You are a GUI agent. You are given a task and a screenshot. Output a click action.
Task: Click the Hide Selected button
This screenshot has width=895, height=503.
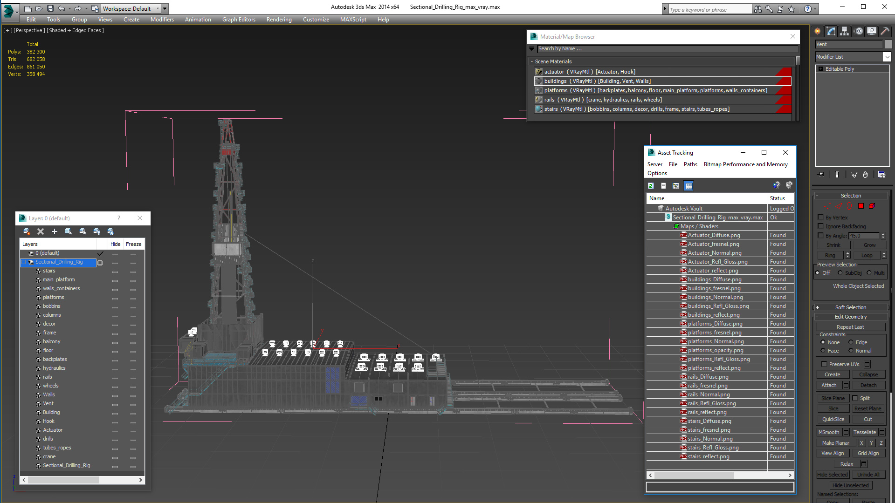[832, 475]
